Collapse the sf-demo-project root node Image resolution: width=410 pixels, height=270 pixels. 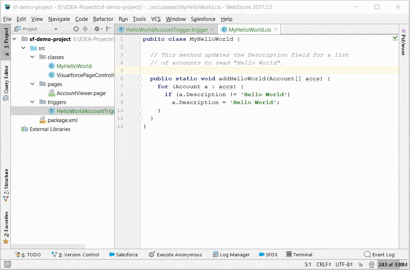[15, 39]
